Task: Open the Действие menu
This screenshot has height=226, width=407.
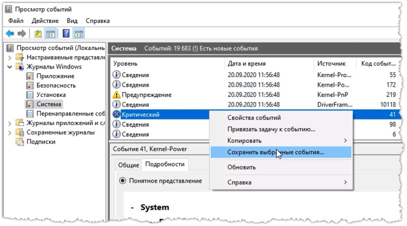Action: tap(45, 20)
